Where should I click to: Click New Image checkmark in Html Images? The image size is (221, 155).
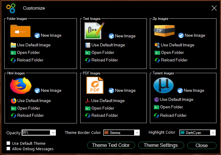tap(37, 90)
